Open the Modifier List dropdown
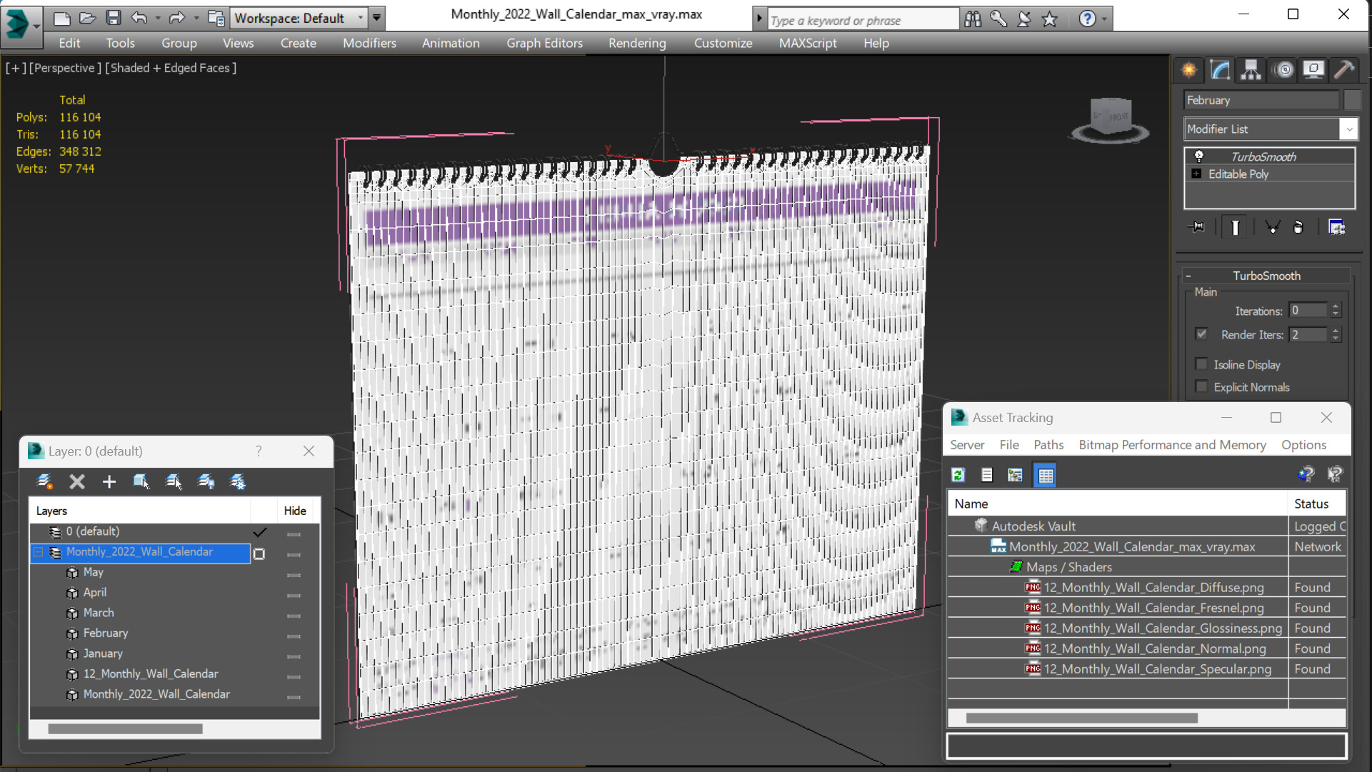This screenshot has width=1372, height=772. point(1271,129)
